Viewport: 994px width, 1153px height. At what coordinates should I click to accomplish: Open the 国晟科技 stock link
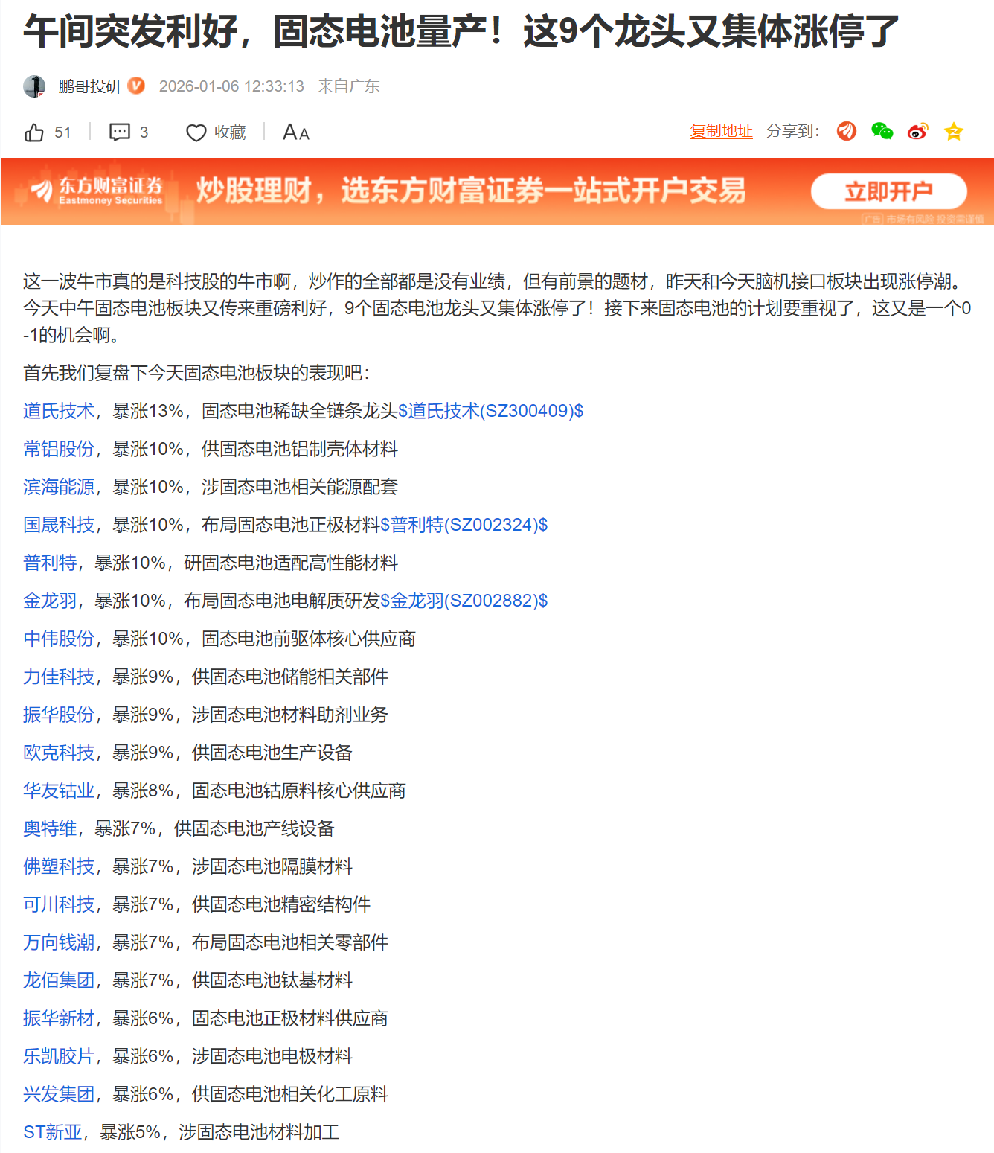(x=59, y=525)
